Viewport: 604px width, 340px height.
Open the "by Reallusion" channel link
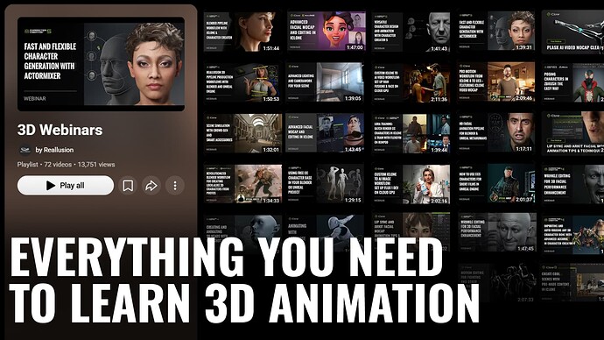(x=54, y=150)
